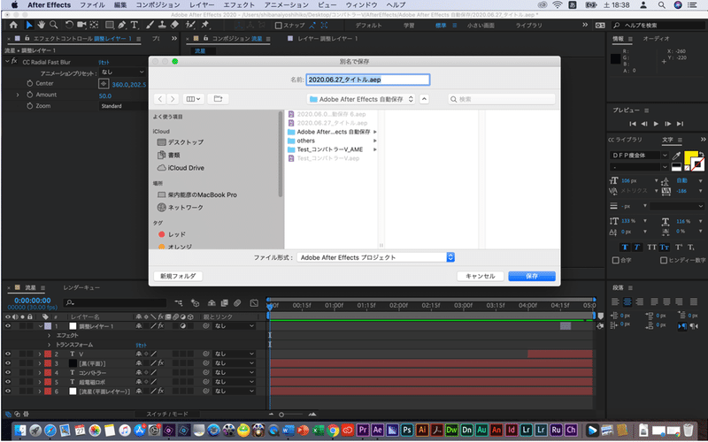
Task: Enable the スナップ checkbox
Action: pyautogui.click(x=278, y=26)
